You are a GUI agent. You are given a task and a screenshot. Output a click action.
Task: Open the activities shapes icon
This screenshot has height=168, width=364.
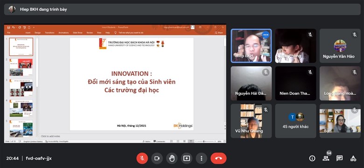353,158
